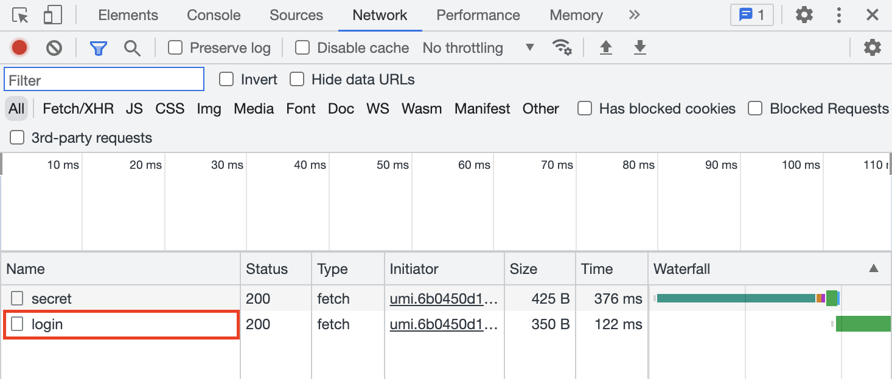
Task: Check the Disable cache option
Action: tap(302, 47)
